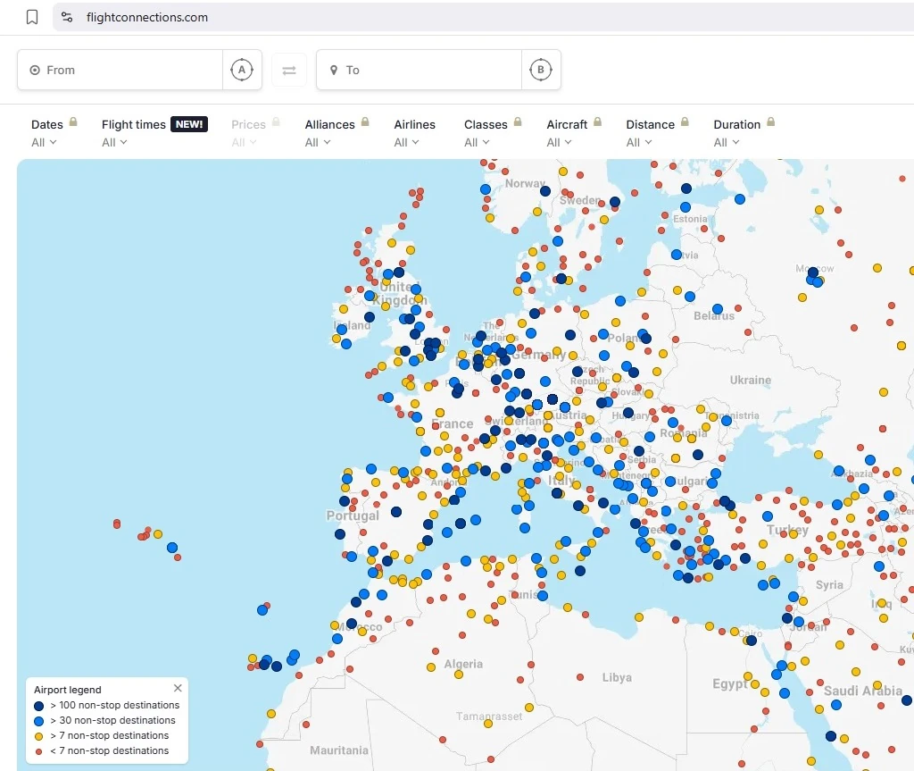The image size is (914, 771).
Task: Click the Syria country label on map
Action: click(x=829, y=585)
